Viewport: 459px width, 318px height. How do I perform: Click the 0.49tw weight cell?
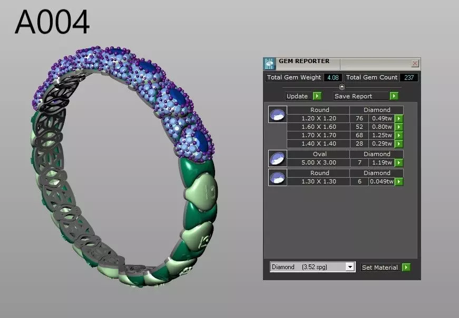382,118
